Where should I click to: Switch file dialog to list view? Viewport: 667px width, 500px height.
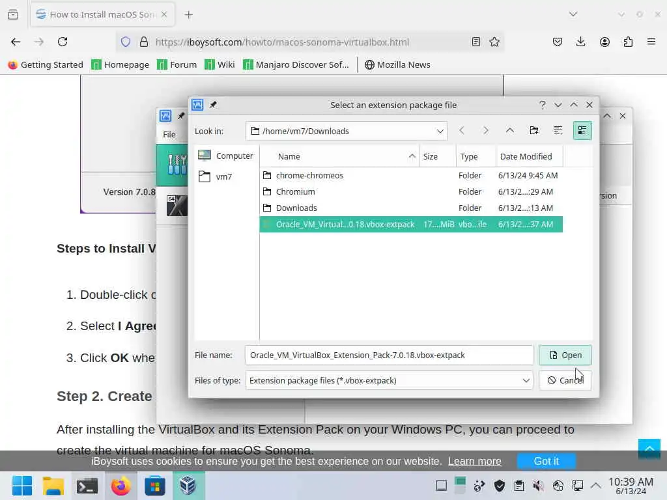[558, 130]
